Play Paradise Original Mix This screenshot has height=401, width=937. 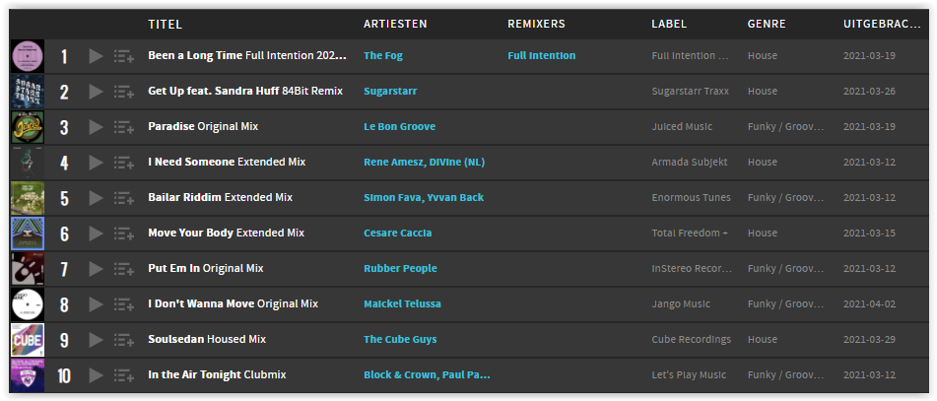click(x=96, y=127)
